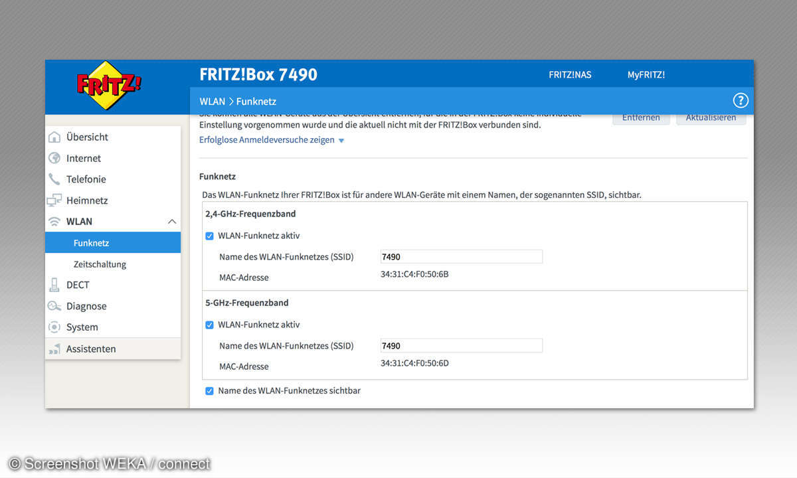Open the Internet menu entry
Image resolution: width=797 pixels, height=478 pixels.
113,158
